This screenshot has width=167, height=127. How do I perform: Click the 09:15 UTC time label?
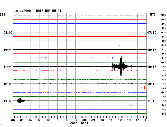tap(152, 67)
